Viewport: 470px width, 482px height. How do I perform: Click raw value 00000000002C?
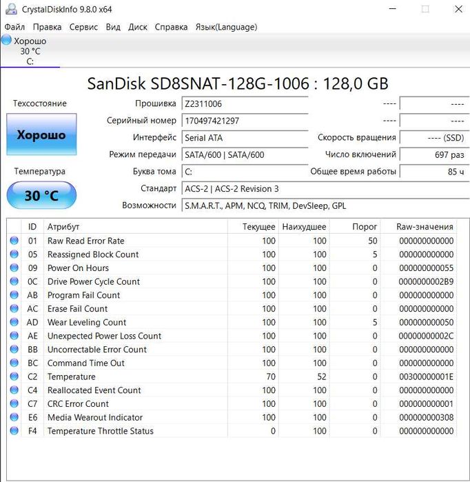426,336
